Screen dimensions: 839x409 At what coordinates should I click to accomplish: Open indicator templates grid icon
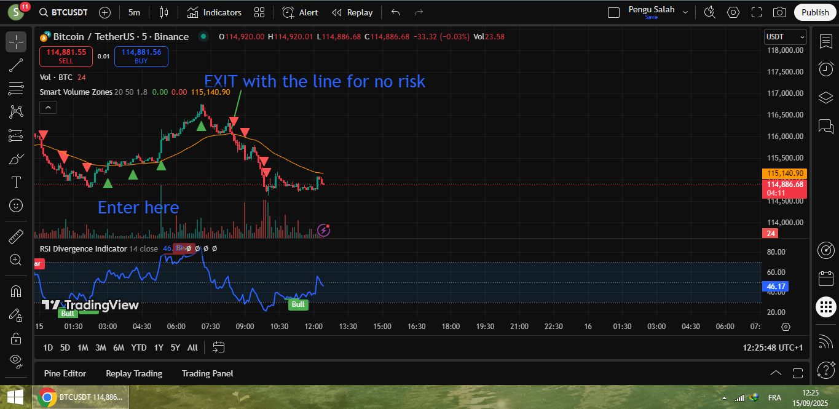[x=259, y=12]
